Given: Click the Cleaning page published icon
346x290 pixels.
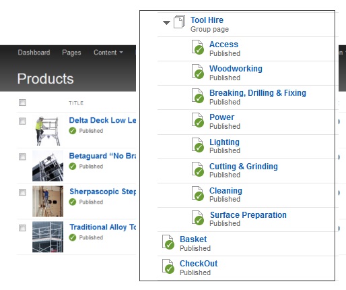Looking at the screenshot, I should [198, 194].
